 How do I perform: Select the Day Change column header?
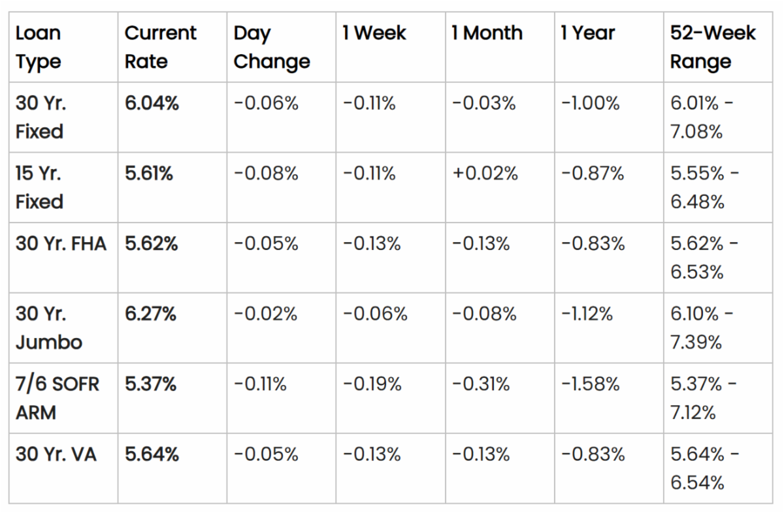click(x=271, y=47)
